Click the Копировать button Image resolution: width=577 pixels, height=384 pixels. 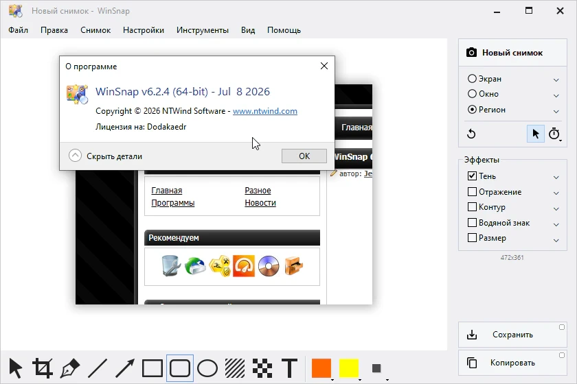[512, 363]
